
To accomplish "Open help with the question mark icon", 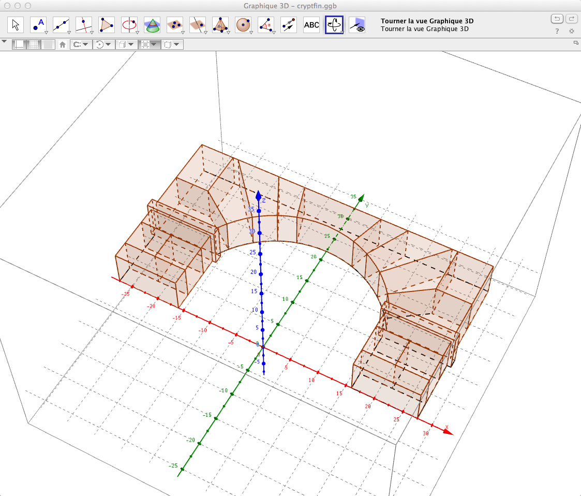I will click(557, 31).
